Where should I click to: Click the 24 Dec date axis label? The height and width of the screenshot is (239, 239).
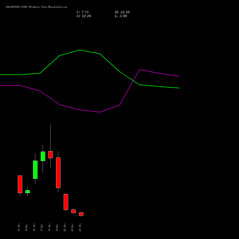[80, 227]
